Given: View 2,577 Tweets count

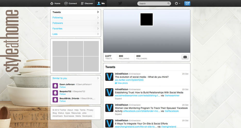Looking at the screenshot, I should click(109, 57).
